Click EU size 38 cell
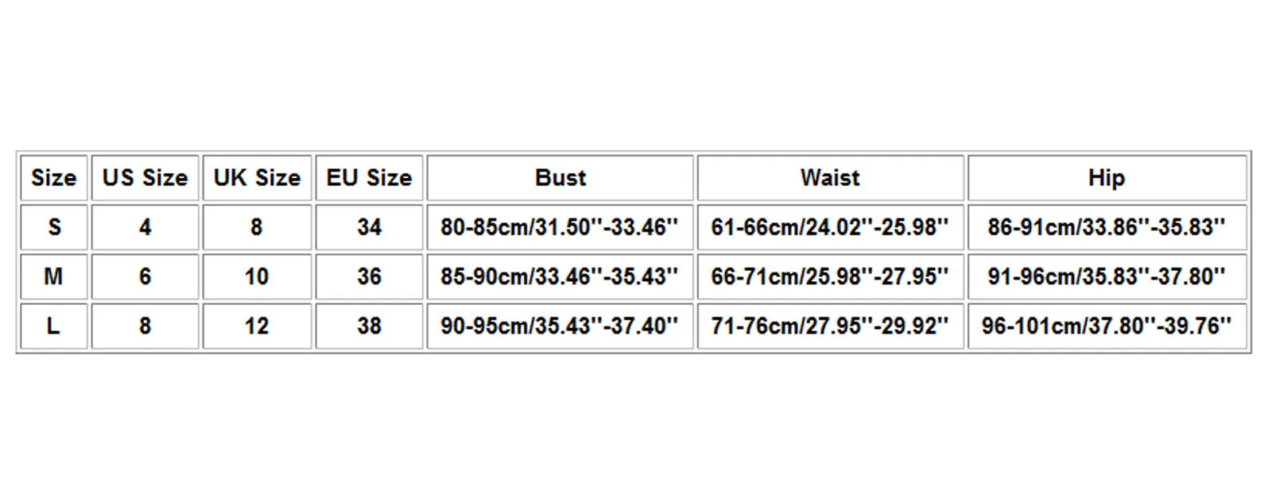The height and width of the screenshot is (498, 1272). coord(369,326)
